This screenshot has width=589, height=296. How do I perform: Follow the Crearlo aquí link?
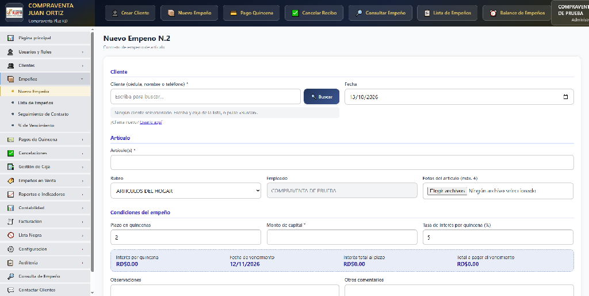tap(151, 122)
